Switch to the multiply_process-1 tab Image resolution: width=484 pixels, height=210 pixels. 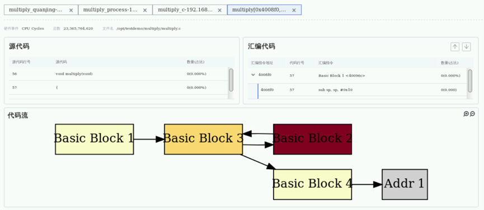115,10
